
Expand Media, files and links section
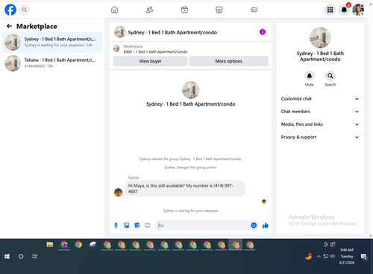(320, 124)
